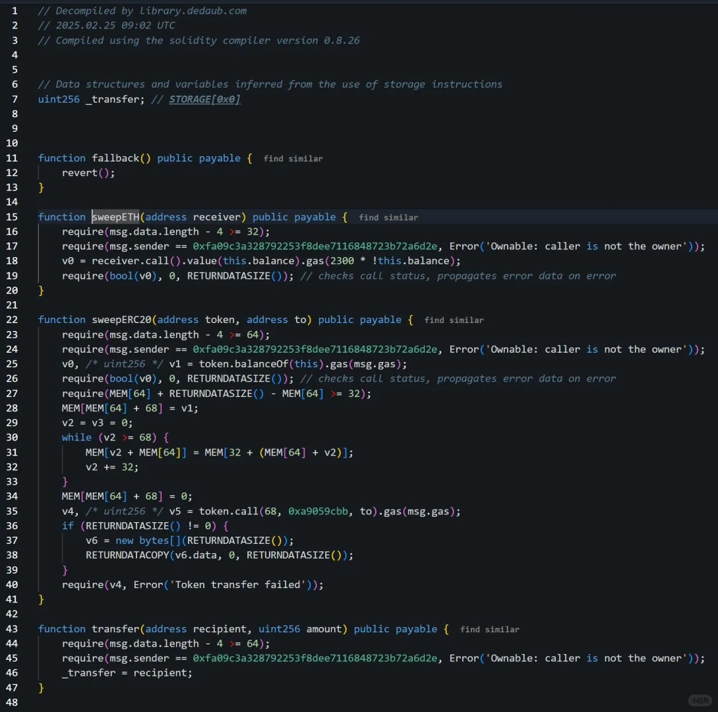Click the sweepERC20 function name
Screen dimensions: 718x712
121,320
